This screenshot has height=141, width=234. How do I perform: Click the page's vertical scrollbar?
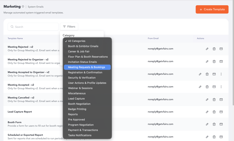pyautogui.click(x=233, y=52)
